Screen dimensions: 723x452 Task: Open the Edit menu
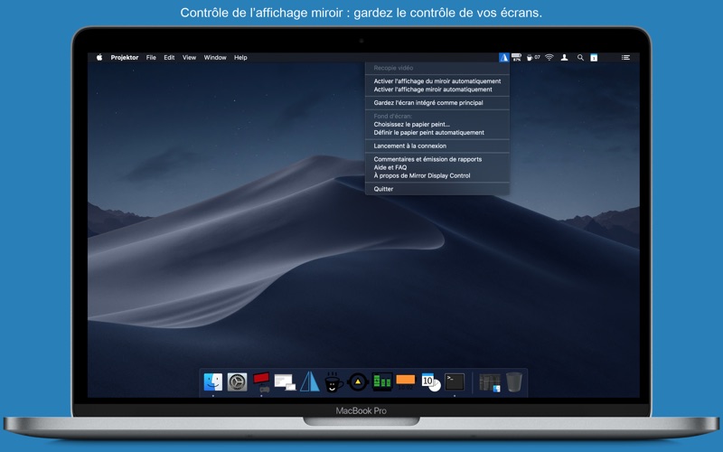click(169, 58)
